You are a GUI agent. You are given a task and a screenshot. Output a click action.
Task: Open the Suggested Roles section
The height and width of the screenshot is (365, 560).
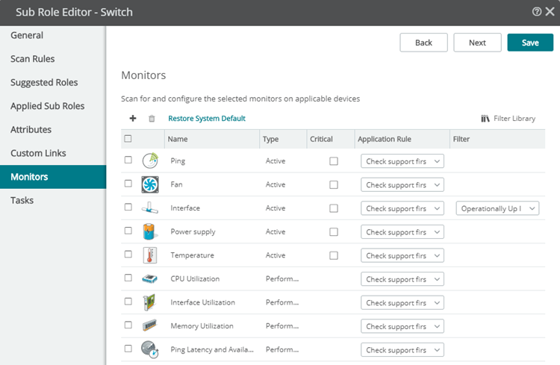(53, 83)
